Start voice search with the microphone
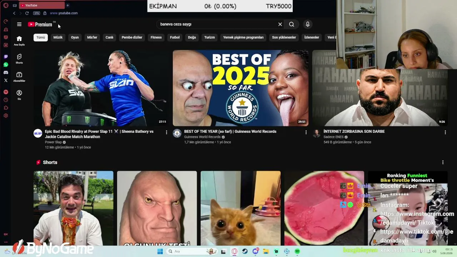The height and width of the screenshot is (257, 457). (308, 24)
